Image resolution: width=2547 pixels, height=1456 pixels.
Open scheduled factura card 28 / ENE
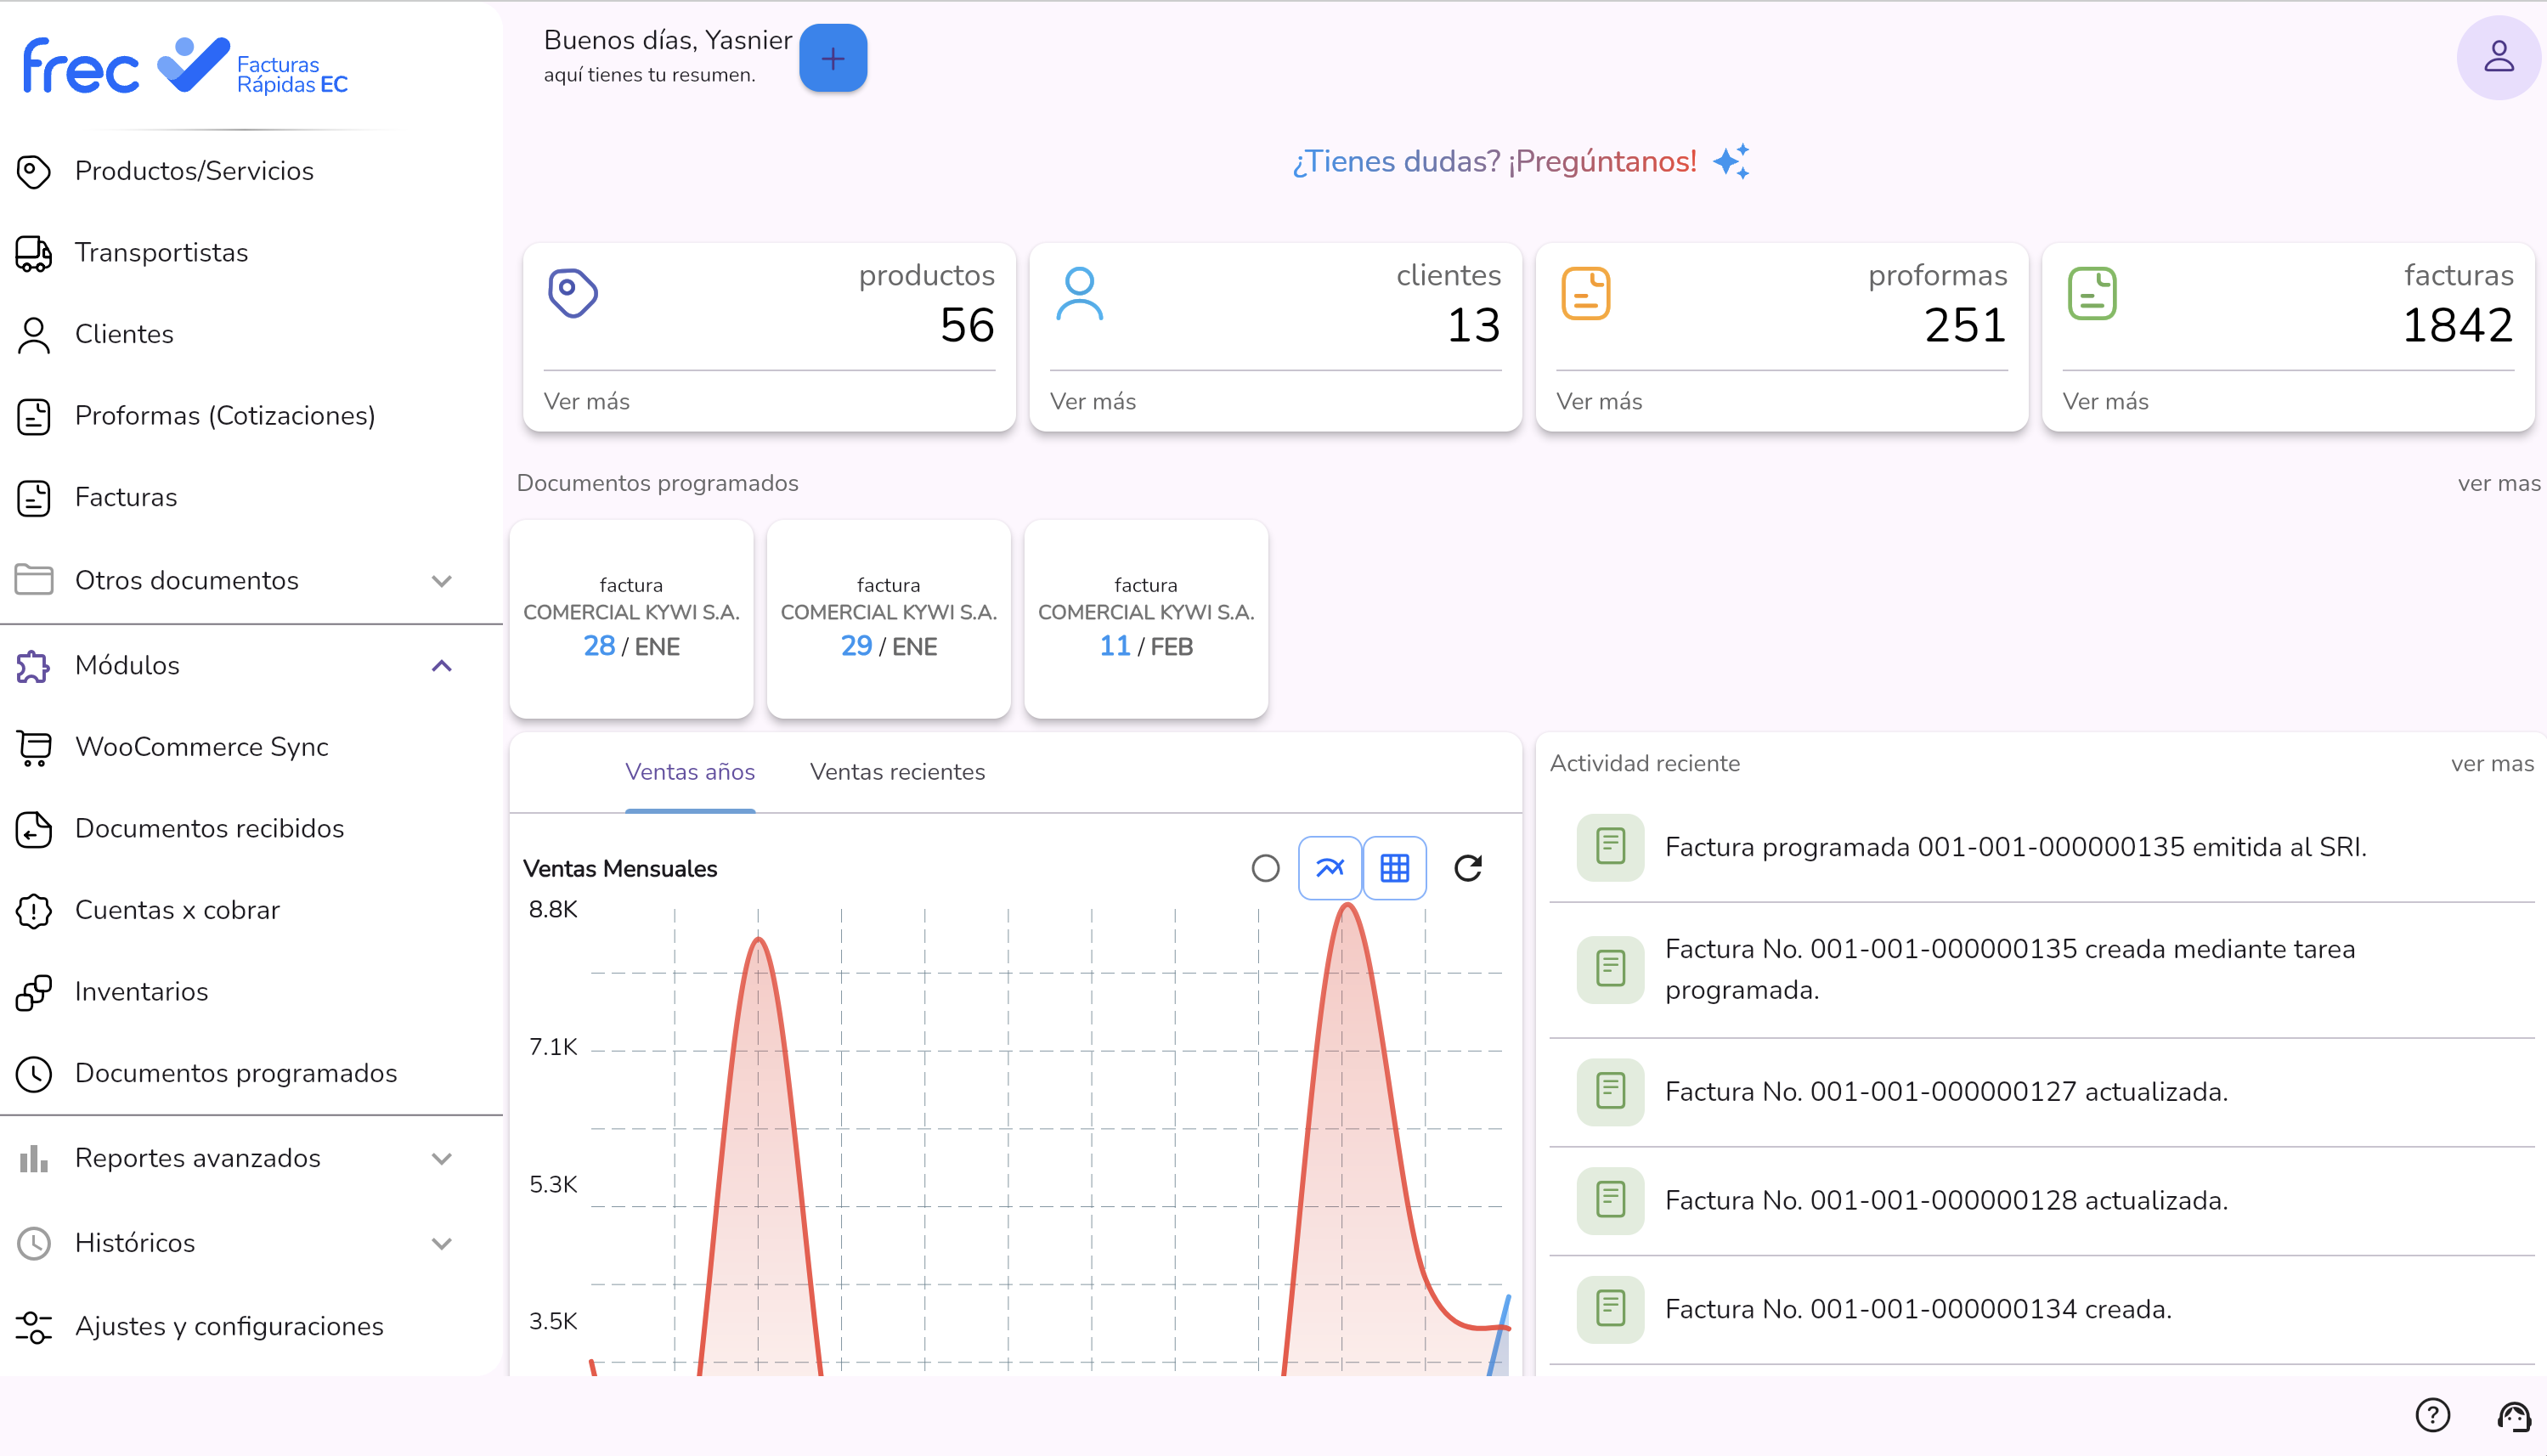[x=631, y=619]
